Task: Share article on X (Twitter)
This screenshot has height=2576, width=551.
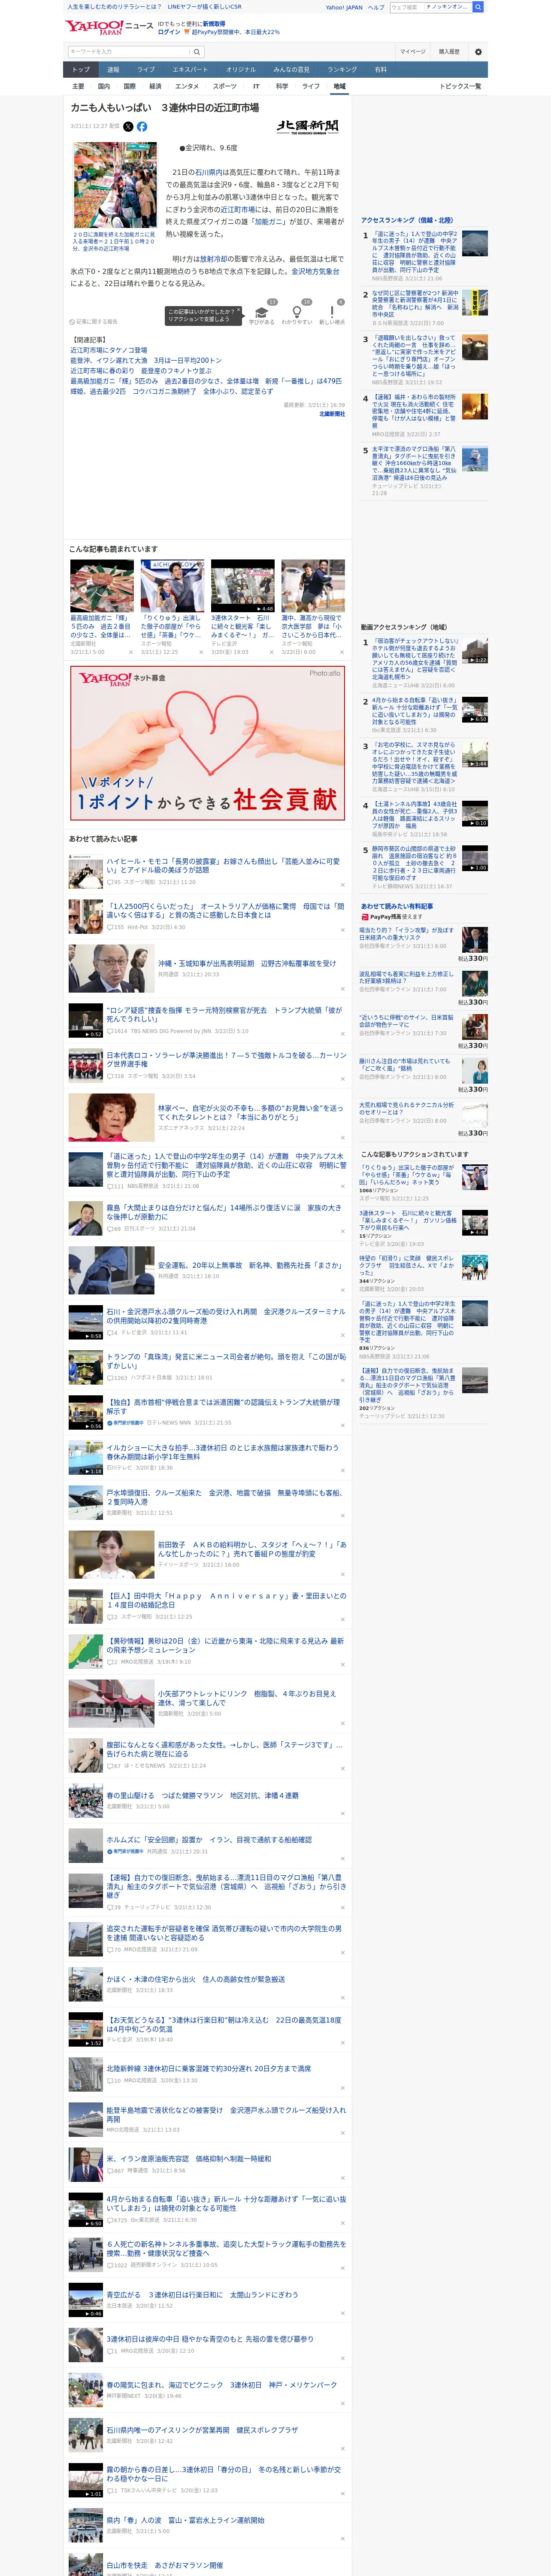Action: pyautogui.click(x=128, y=127)
